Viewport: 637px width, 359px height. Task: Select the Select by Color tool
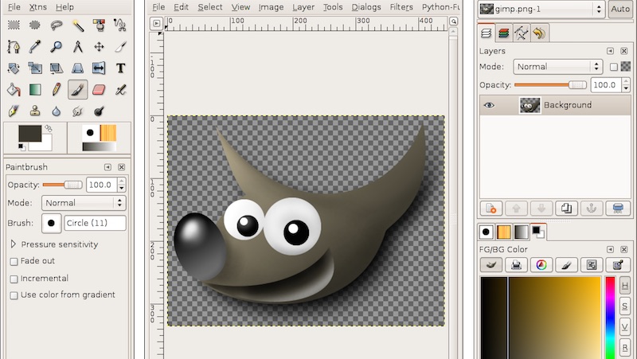tap(99, 25)
